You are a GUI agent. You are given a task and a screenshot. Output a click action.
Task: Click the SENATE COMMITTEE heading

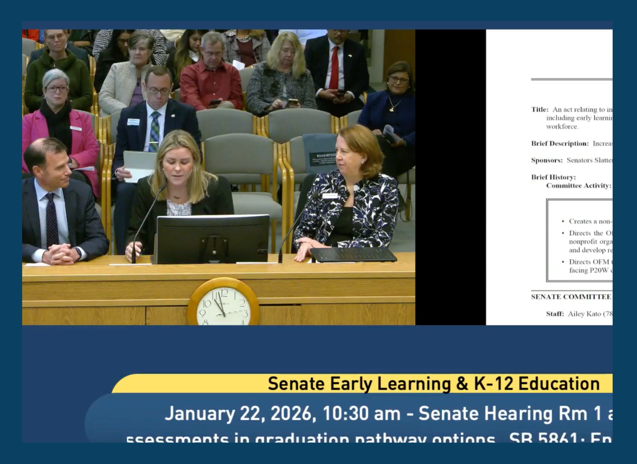click(x=571, y=297)
